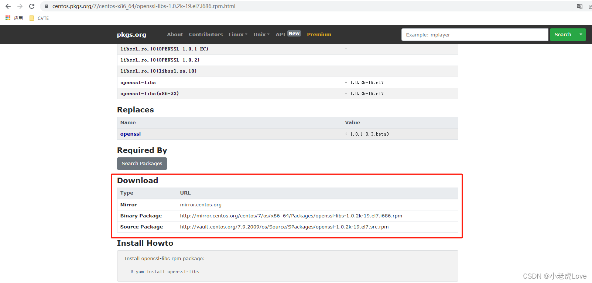Go back with the browser back arrow
Screen dimensions: 592x283
8,6
